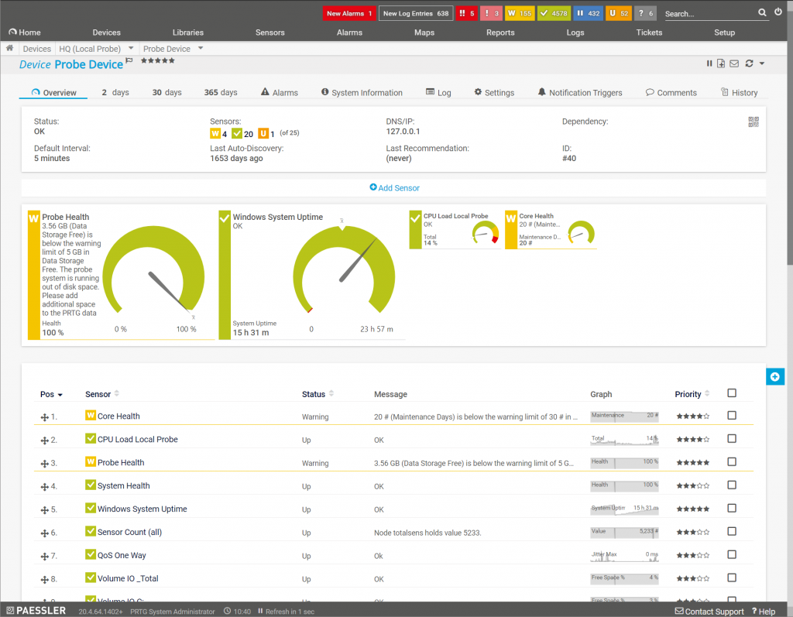The image size is (793, 617).
Task: Click the magnifier search icon
Action: point(762,13)
